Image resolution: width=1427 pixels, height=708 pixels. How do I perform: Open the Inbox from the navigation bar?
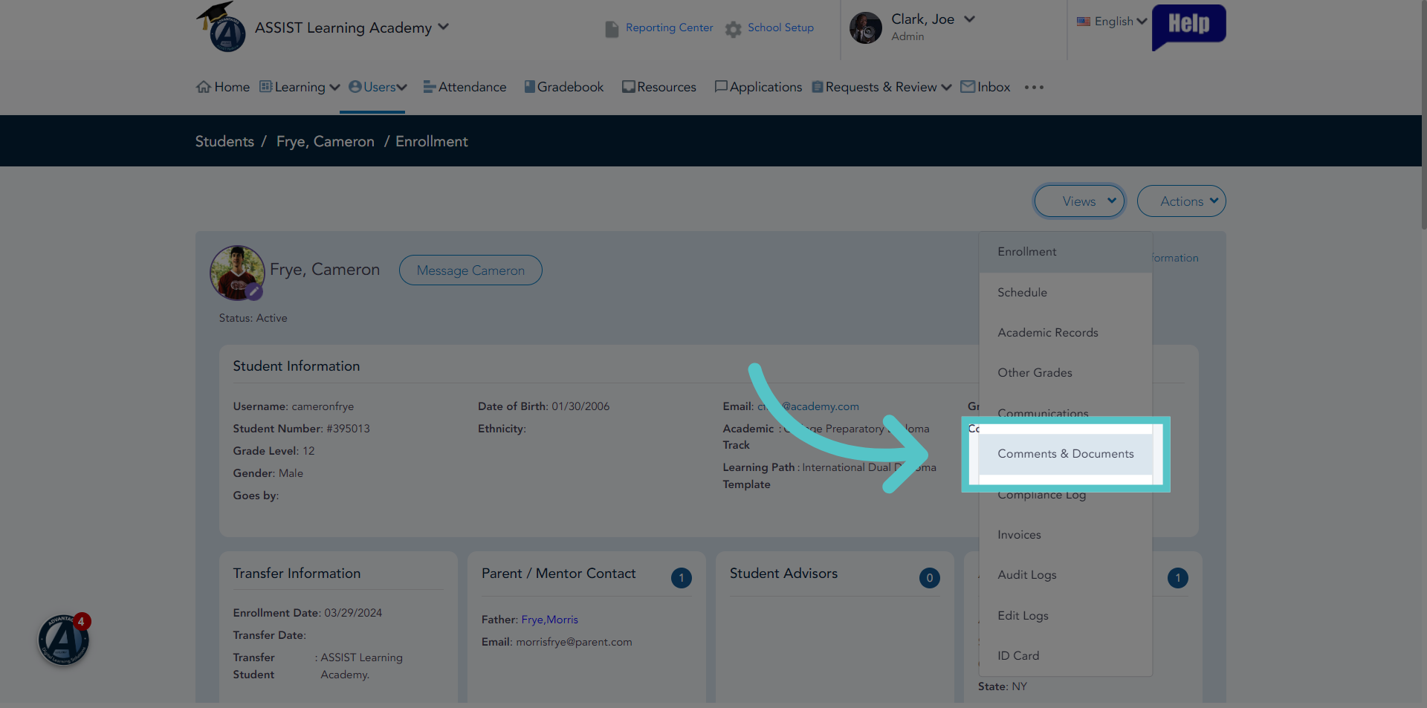986,87
